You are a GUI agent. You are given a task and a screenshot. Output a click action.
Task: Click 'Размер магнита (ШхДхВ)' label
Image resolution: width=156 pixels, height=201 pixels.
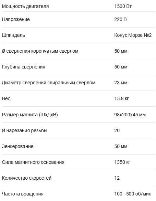[30, 115]
